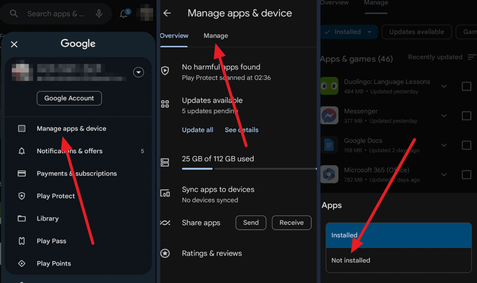This screenshot has width=477, height=283.
Task: Open Library menu entry
Action: pos(48,219)
